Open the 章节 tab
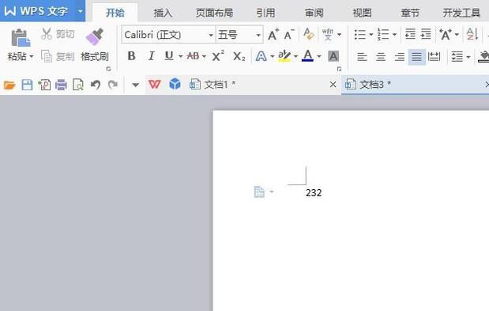The width and height of the screenshot is (489, 311). [x=410, y=13]
